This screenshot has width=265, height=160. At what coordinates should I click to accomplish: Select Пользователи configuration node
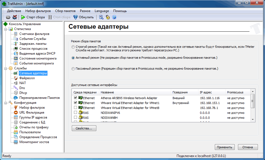[30, 132]
